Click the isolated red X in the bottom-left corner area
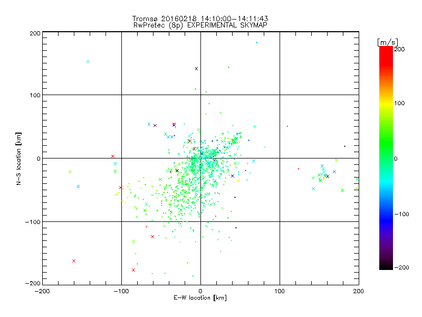 coord(74,261)
